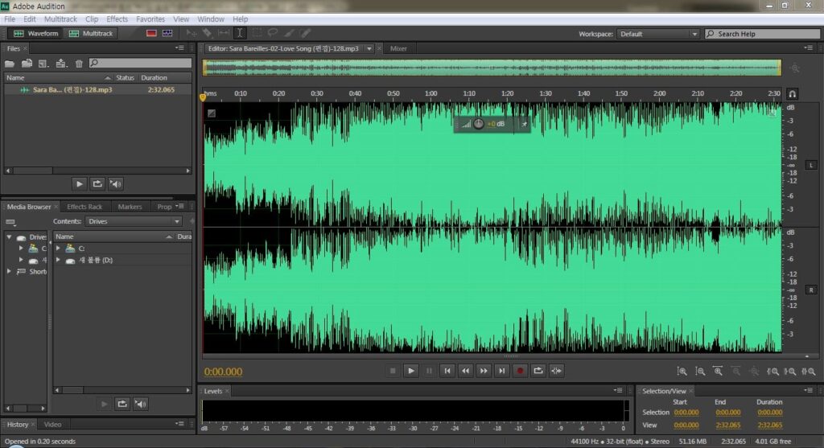Open the Files panel options menu
Screen dimensions: 824x448
pyautogui.click(x=179, y=48)
